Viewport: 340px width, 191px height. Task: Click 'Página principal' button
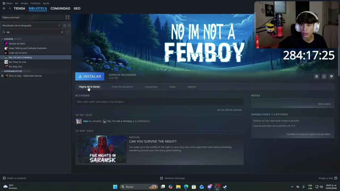click(x=32, y=17)
